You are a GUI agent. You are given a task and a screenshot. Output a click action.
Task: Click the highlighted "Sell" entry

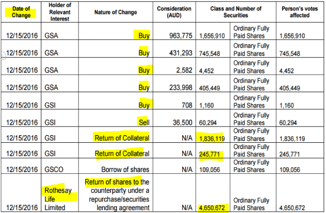click(x=143, y=122)
